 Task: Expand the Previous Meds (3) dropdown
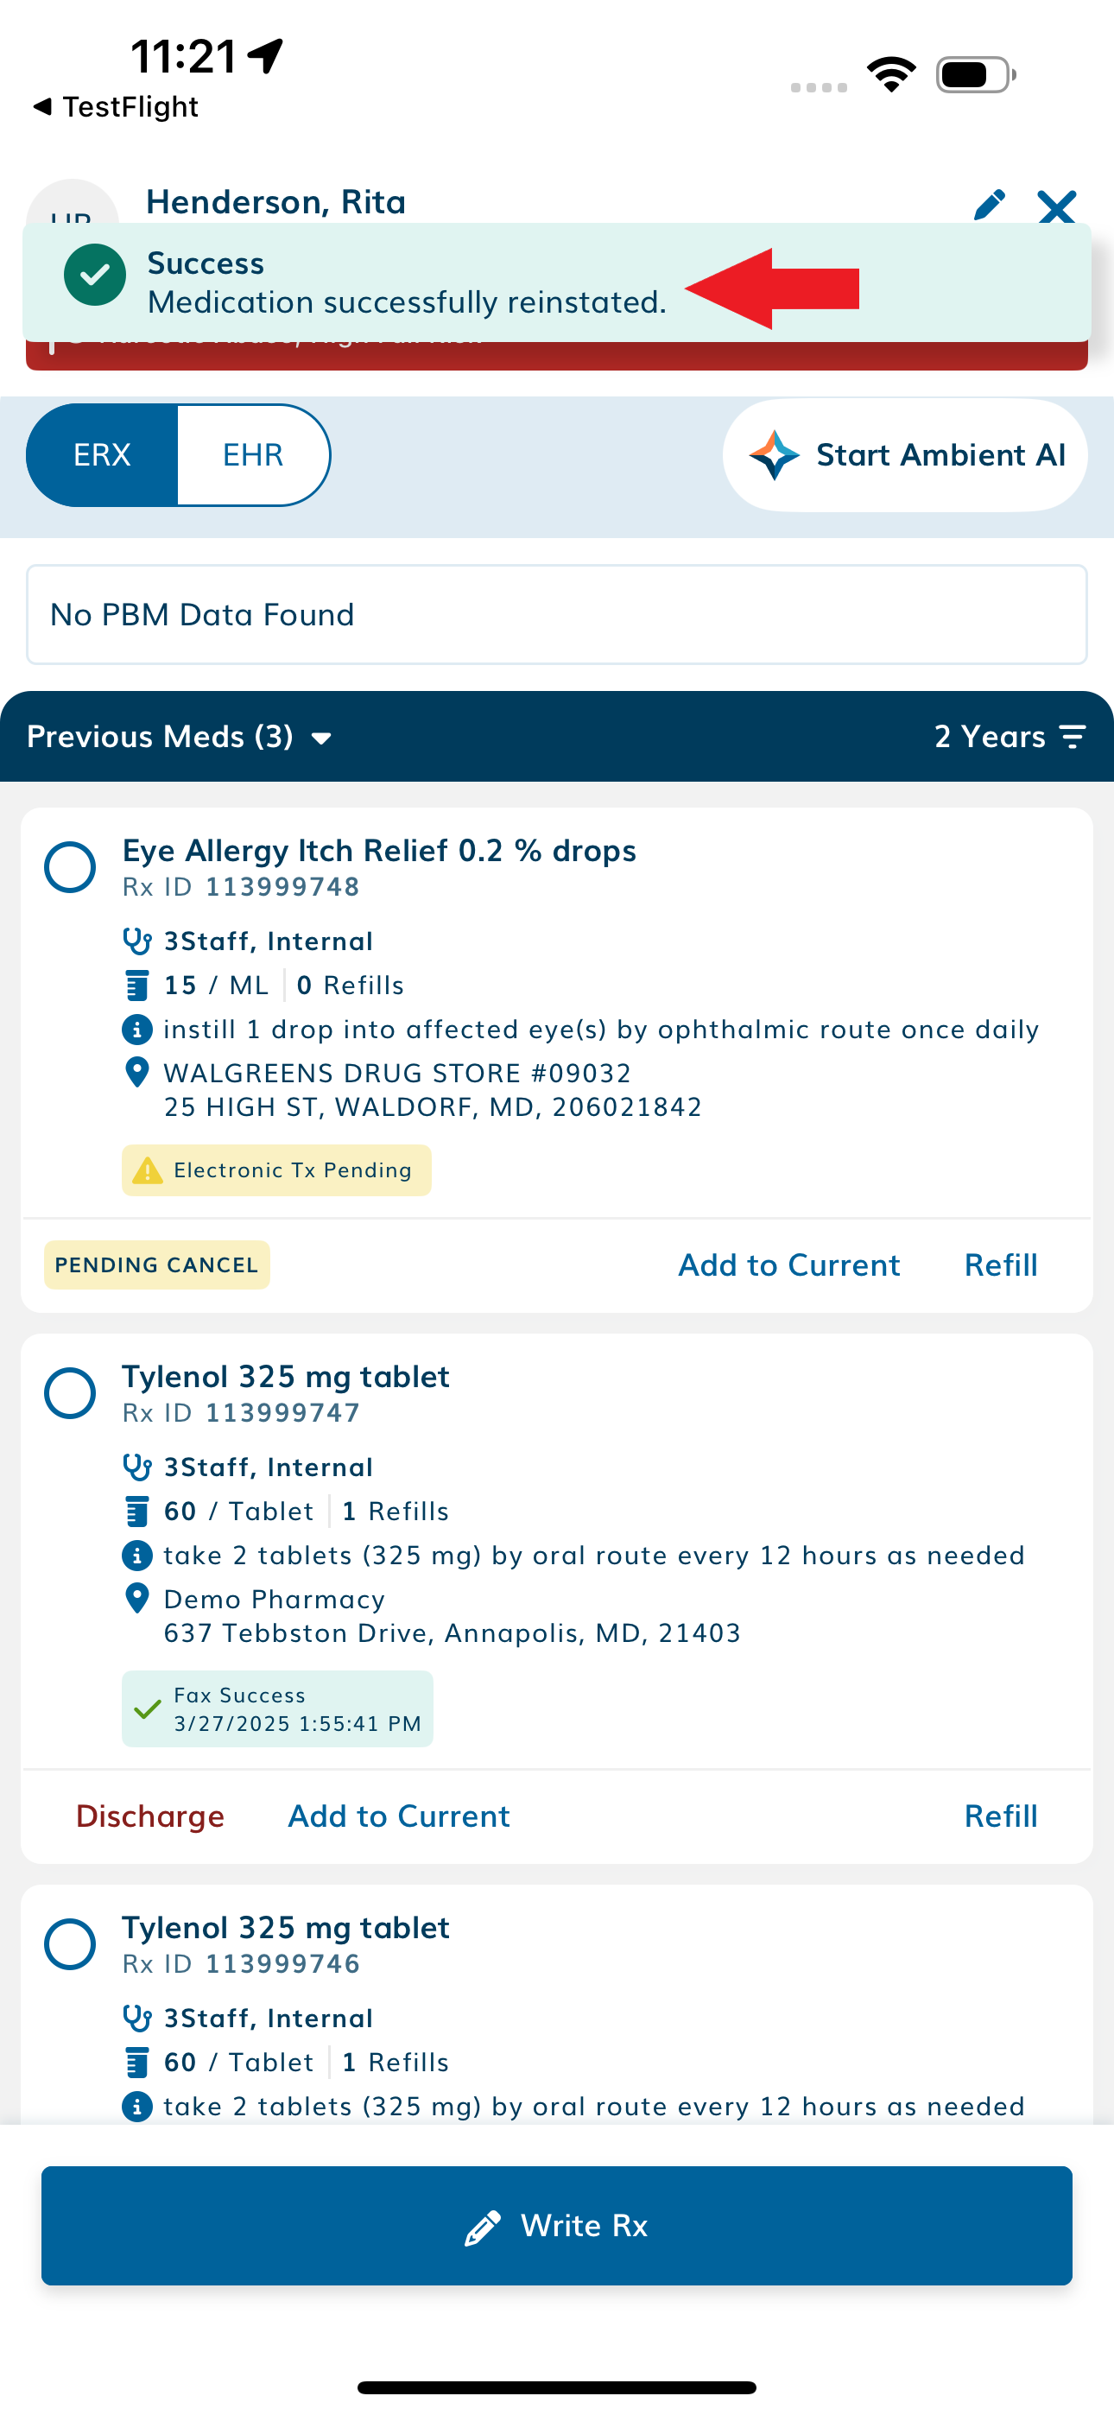click(x=179, y=737)
